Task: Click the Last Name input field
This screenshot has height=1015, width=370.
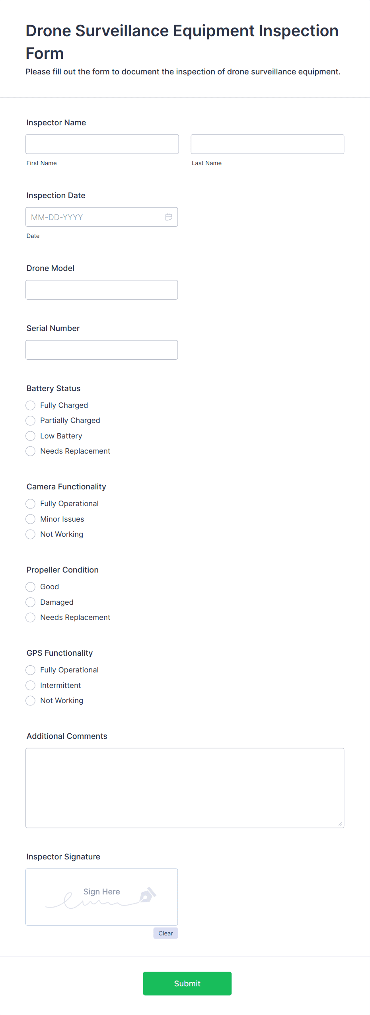Action: click(x=267, y=144)
